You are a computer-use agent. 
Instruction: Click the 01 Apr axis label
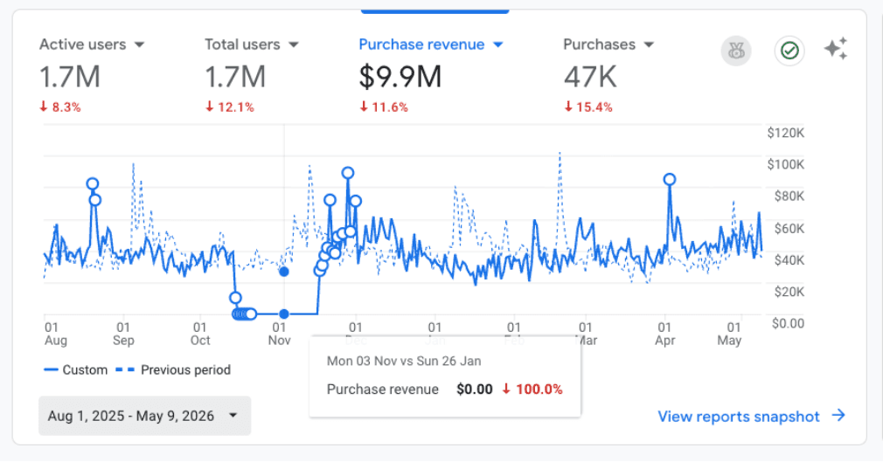click(x=665, y=334)
